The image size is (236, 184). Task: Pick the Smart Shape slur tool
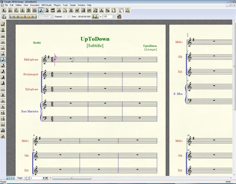pyautogui.click(x=65, y=11)
